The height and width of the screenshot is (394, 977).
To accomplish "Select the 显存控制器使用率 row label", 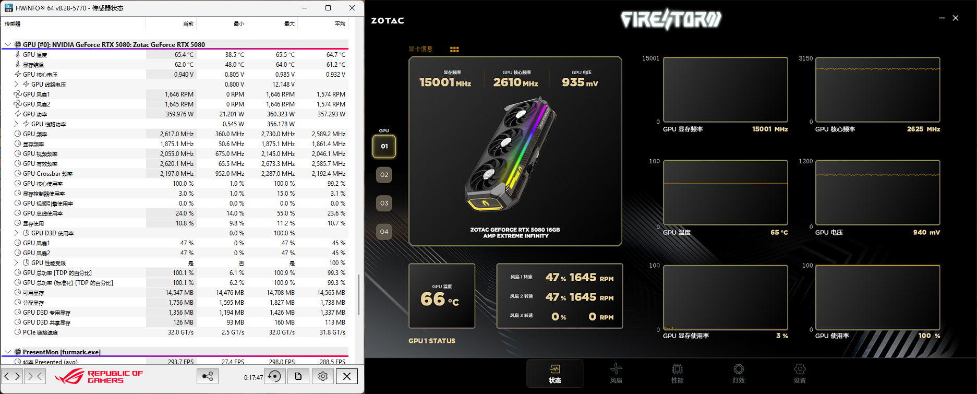I will coord(44,194).
